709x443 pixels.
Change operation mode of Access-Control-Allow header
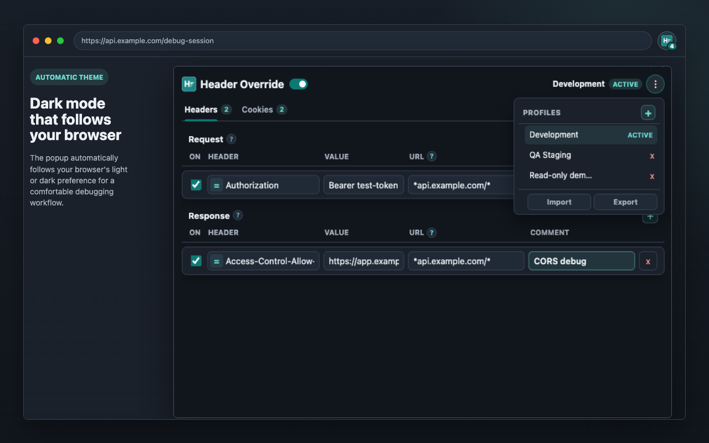click(217, 261)
